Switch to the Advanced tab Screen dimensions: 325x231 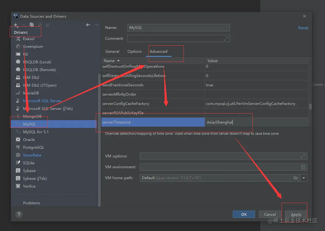point(158,51)
